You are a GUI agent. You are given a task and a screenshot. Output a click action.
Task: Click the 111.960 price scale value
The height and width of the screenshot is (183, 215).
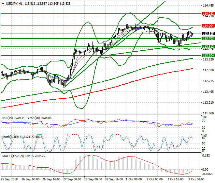[x=208, y=113]
